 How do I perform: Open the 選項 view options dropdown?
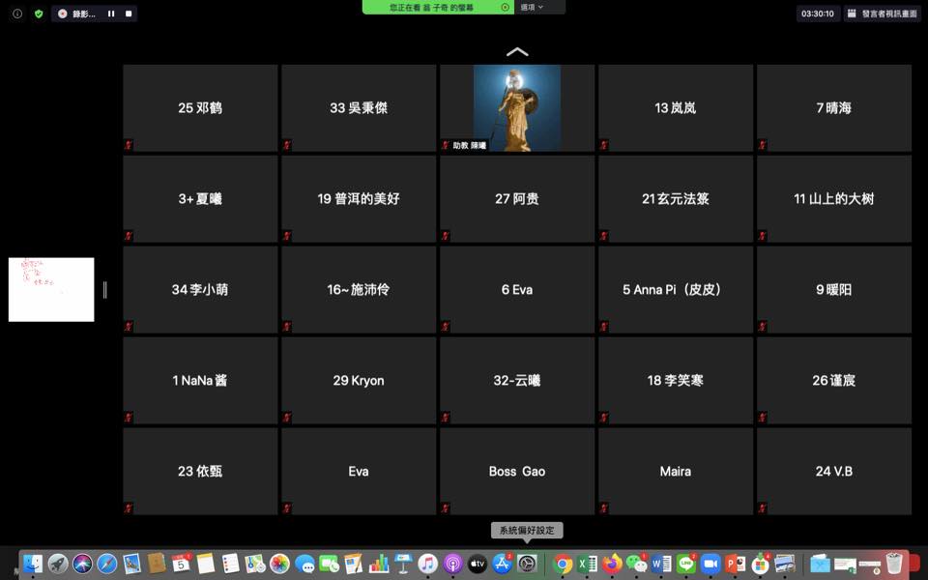coord(533,7)
